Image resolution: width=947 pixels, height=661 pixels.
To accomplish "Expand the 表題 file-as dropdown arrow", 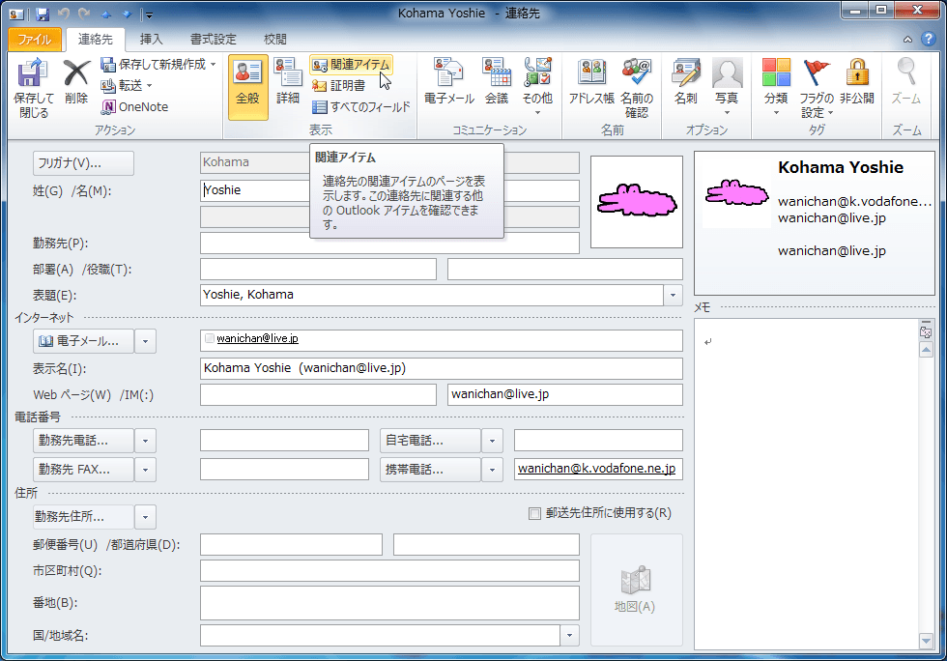I will tap(673, 296).
